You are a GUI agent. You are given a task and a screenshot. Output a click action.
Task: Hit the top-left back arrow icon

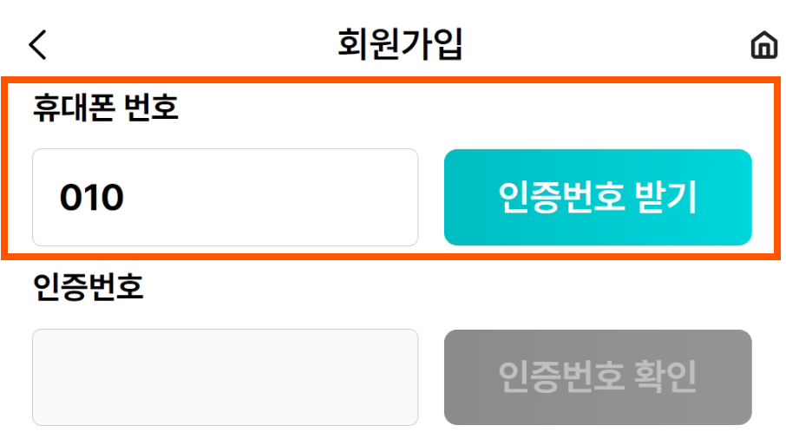point(38,45)
